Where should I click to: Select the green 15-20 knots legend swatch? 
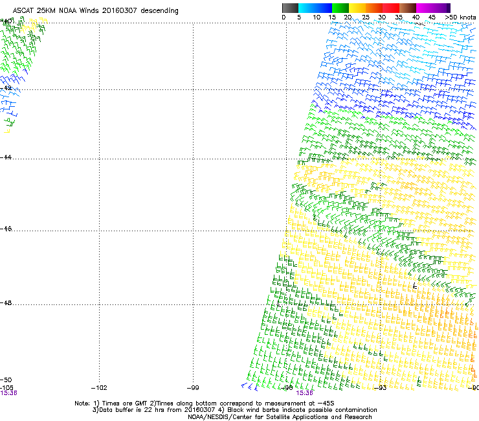pyautogui.click(x=340, y=8)
